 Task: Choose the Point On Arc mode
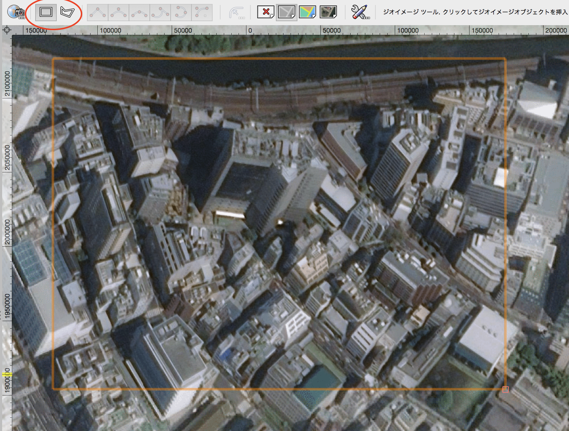(181, 13)
